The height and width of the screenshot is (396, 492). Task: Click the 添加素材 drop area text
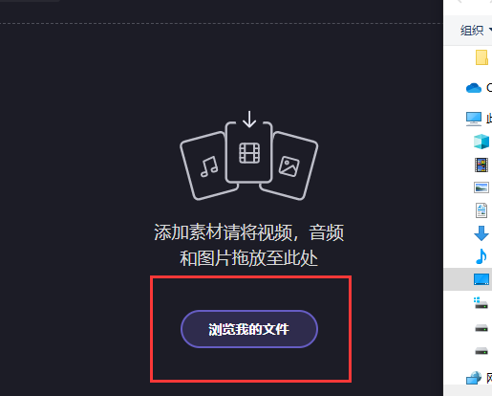tap(249, 245)
